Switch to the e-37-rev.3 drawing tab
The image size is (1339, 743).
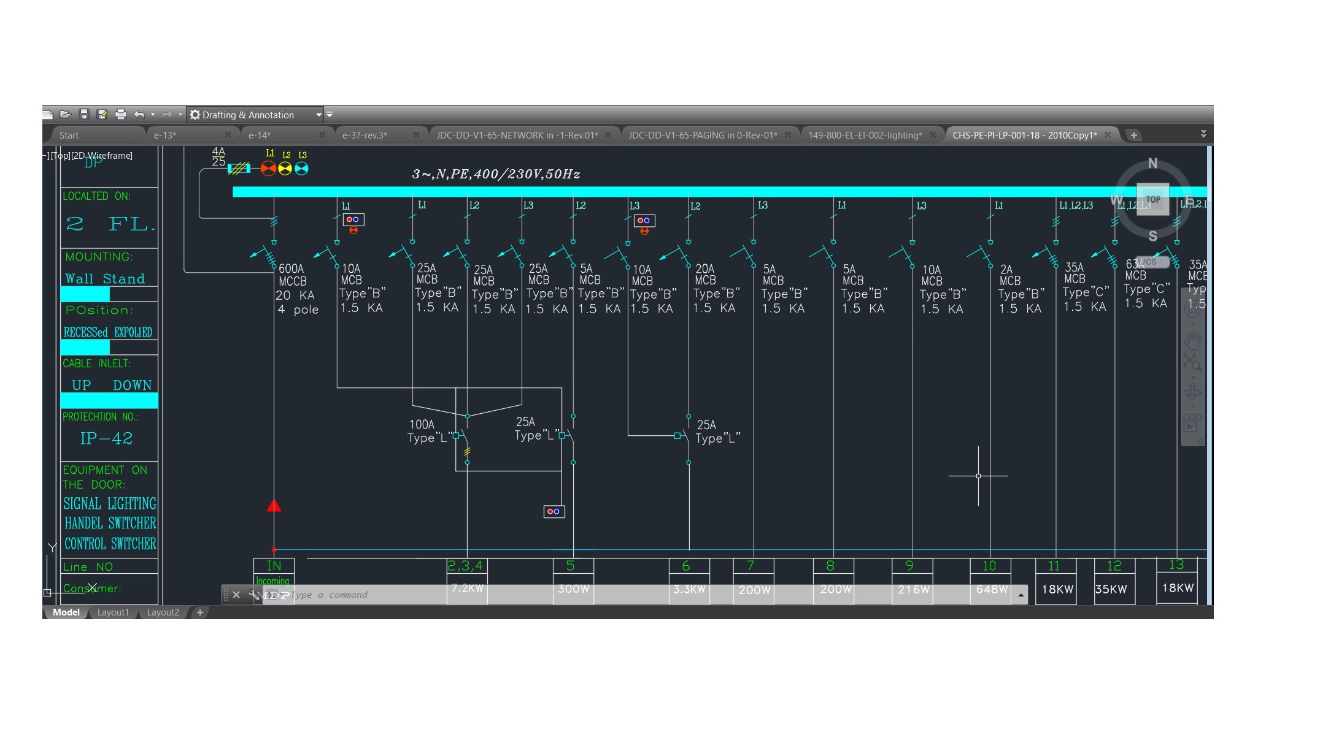point(365,135)
